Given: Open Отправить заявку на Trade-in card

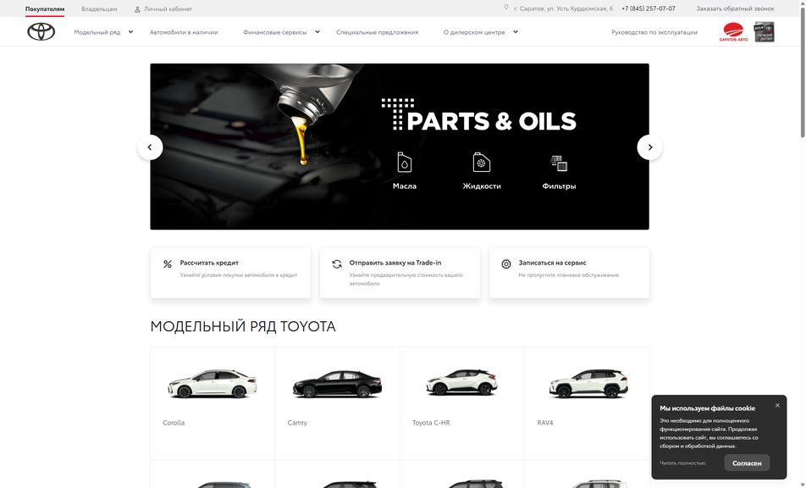Looking at the screenshot, I should click(400, 273).
